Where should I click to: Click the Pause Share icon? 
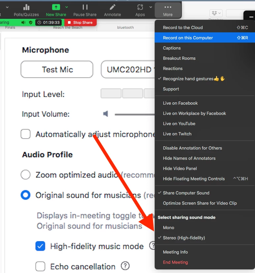pos(85,7)
